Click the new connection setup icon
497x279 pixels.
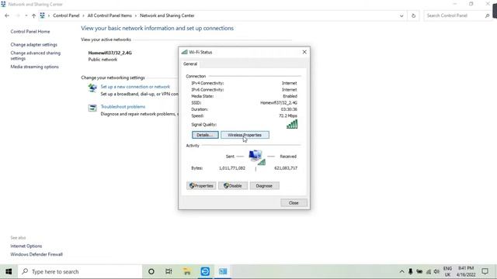pos(92,88)
